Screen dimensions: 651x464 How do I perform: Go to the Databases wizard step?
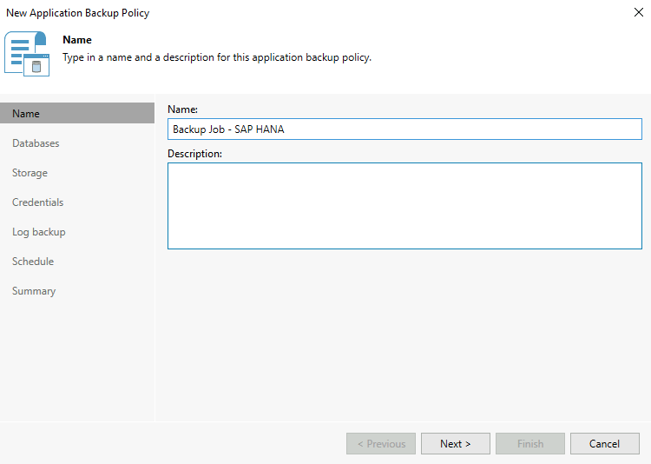(x=36, y=143)
